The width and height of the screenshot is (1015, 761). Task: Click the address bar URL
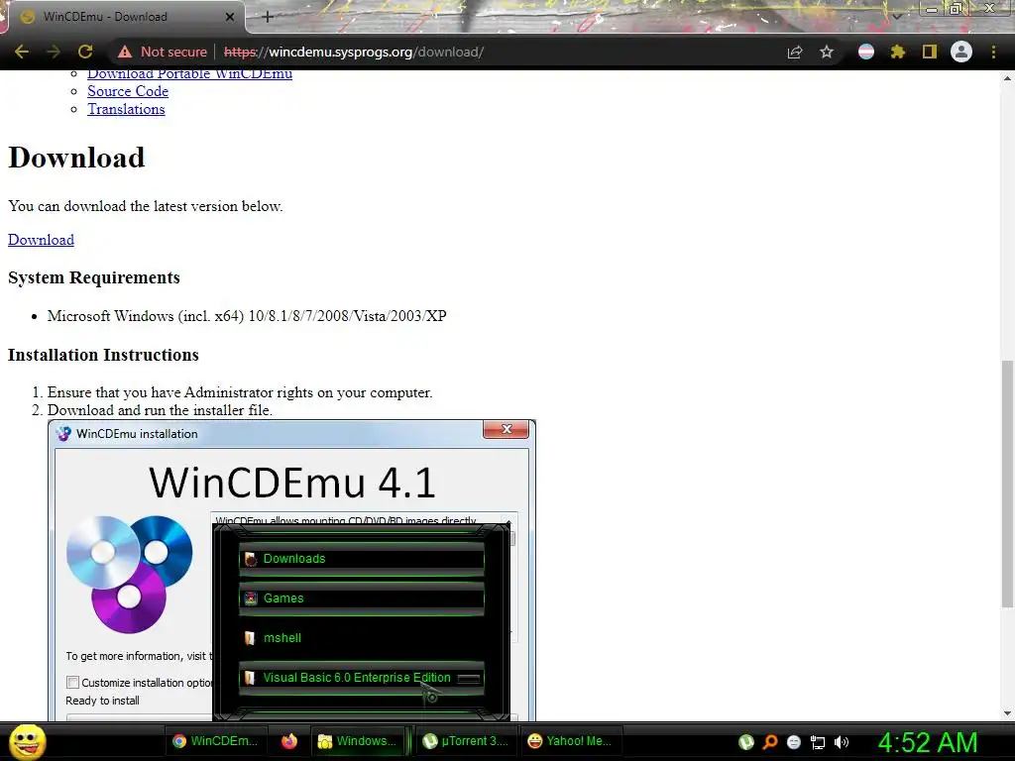354,52
